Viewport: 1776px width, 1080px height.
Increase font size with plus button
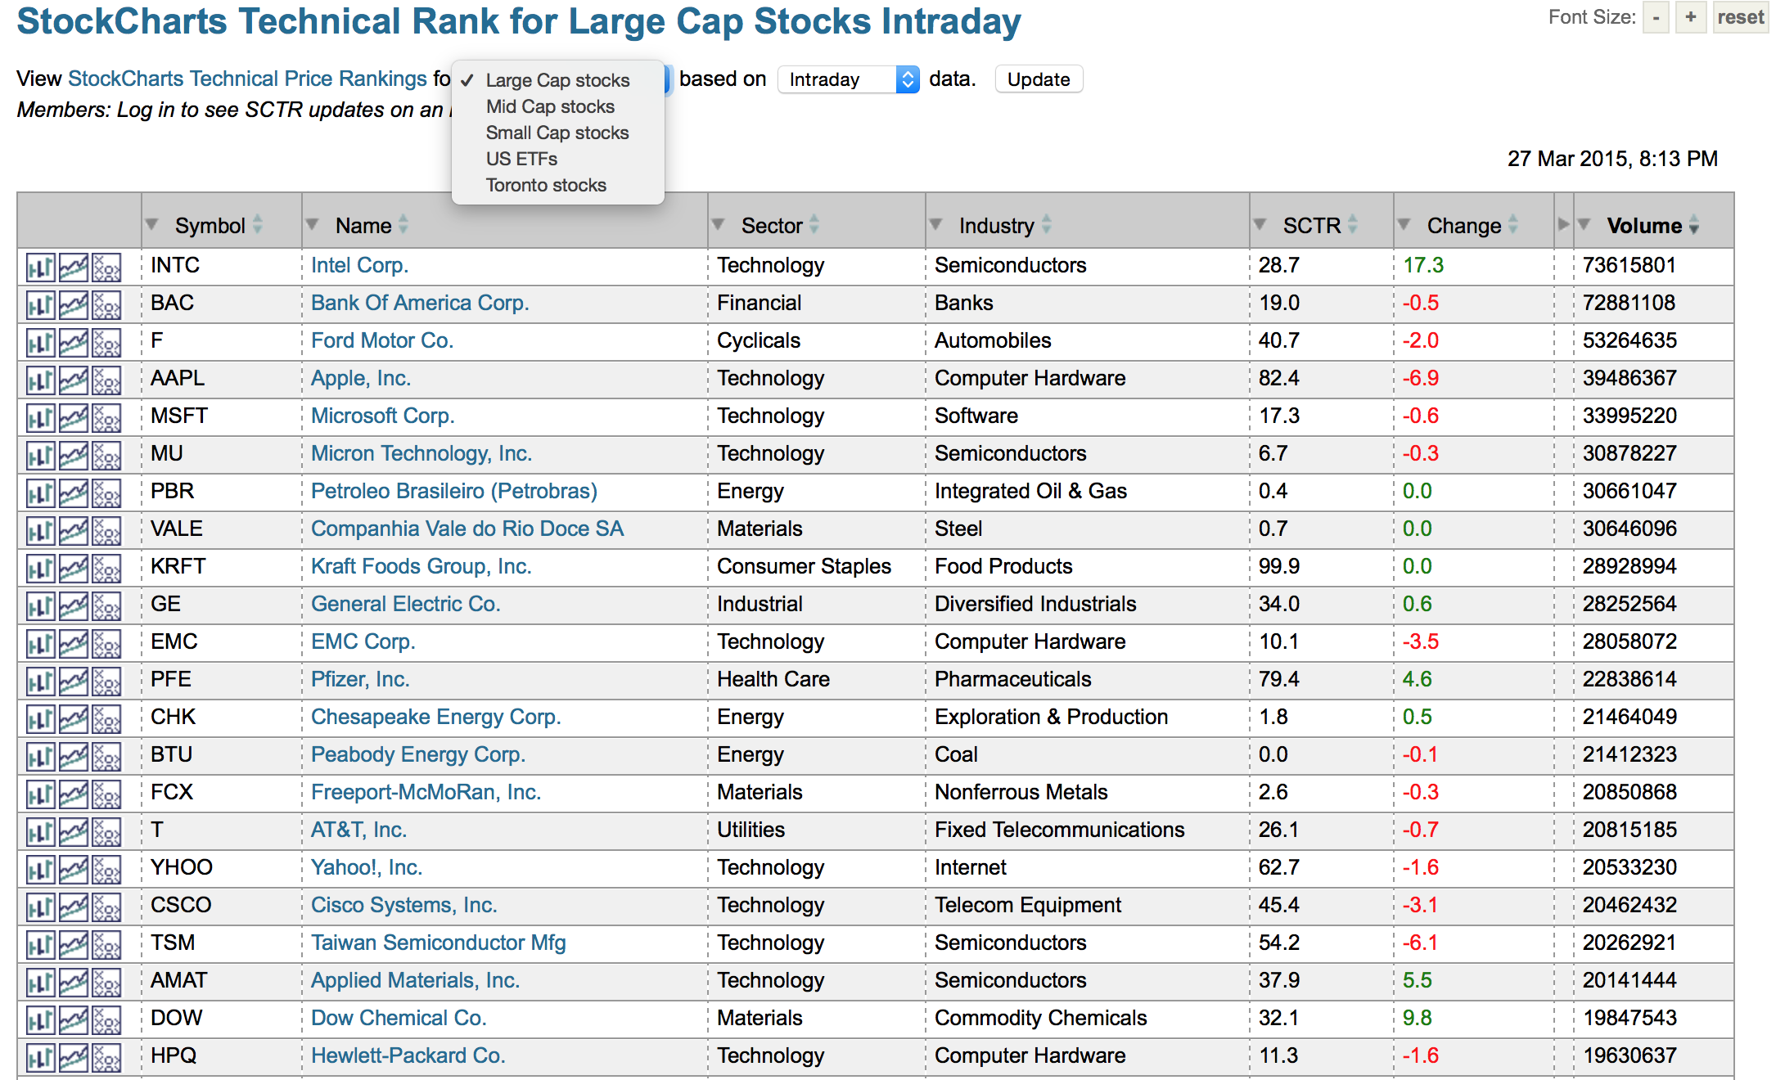pyautogui.click(x=1690, y=17)
